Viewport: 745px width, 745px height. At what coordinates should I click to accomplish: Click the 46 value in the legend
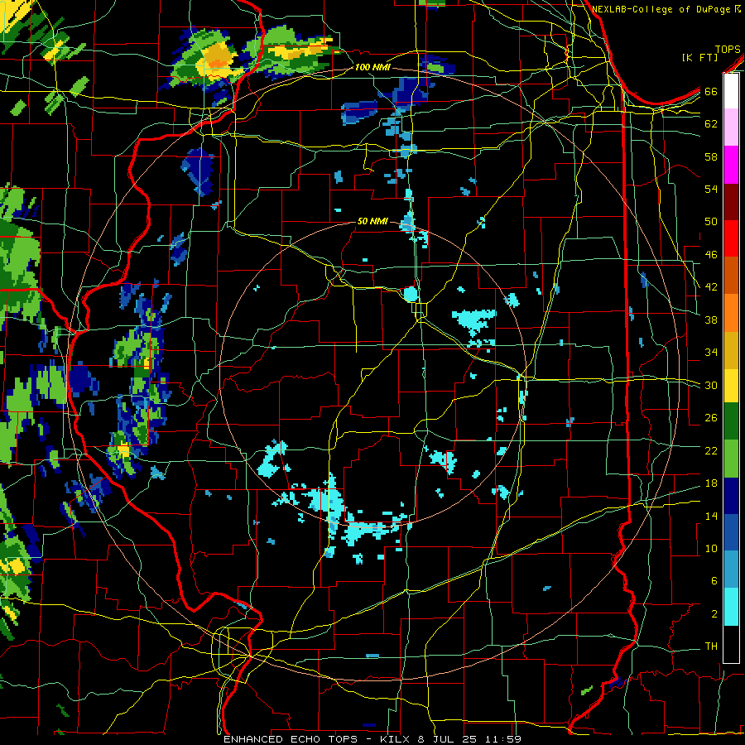coord(711,254)
